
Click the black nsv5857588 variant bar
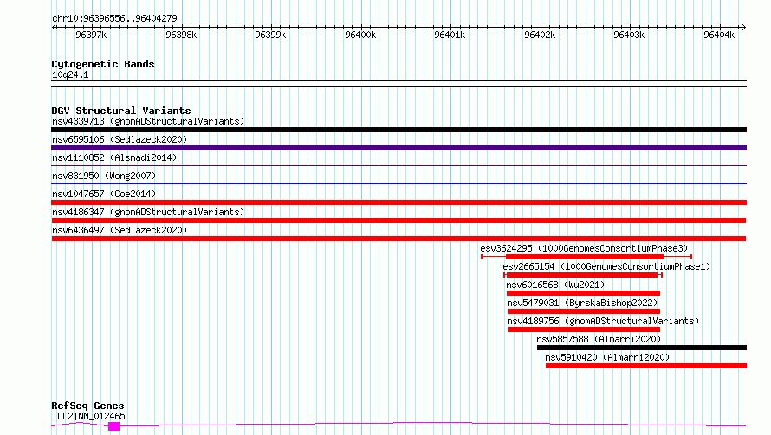pyautogui.click(x=642, y=348)
